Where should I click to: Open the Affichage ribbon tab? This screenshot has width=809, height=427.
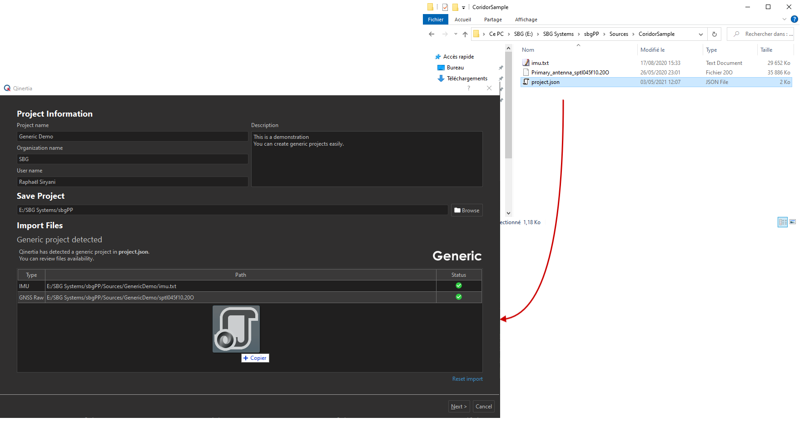click(x=526, y=20)
